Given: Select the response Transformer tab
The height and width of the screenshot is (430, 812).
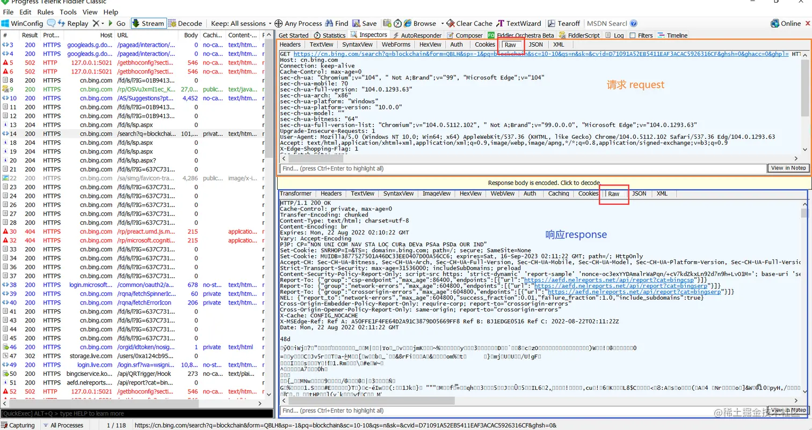Looking at the screenshot, I should 295,194.
